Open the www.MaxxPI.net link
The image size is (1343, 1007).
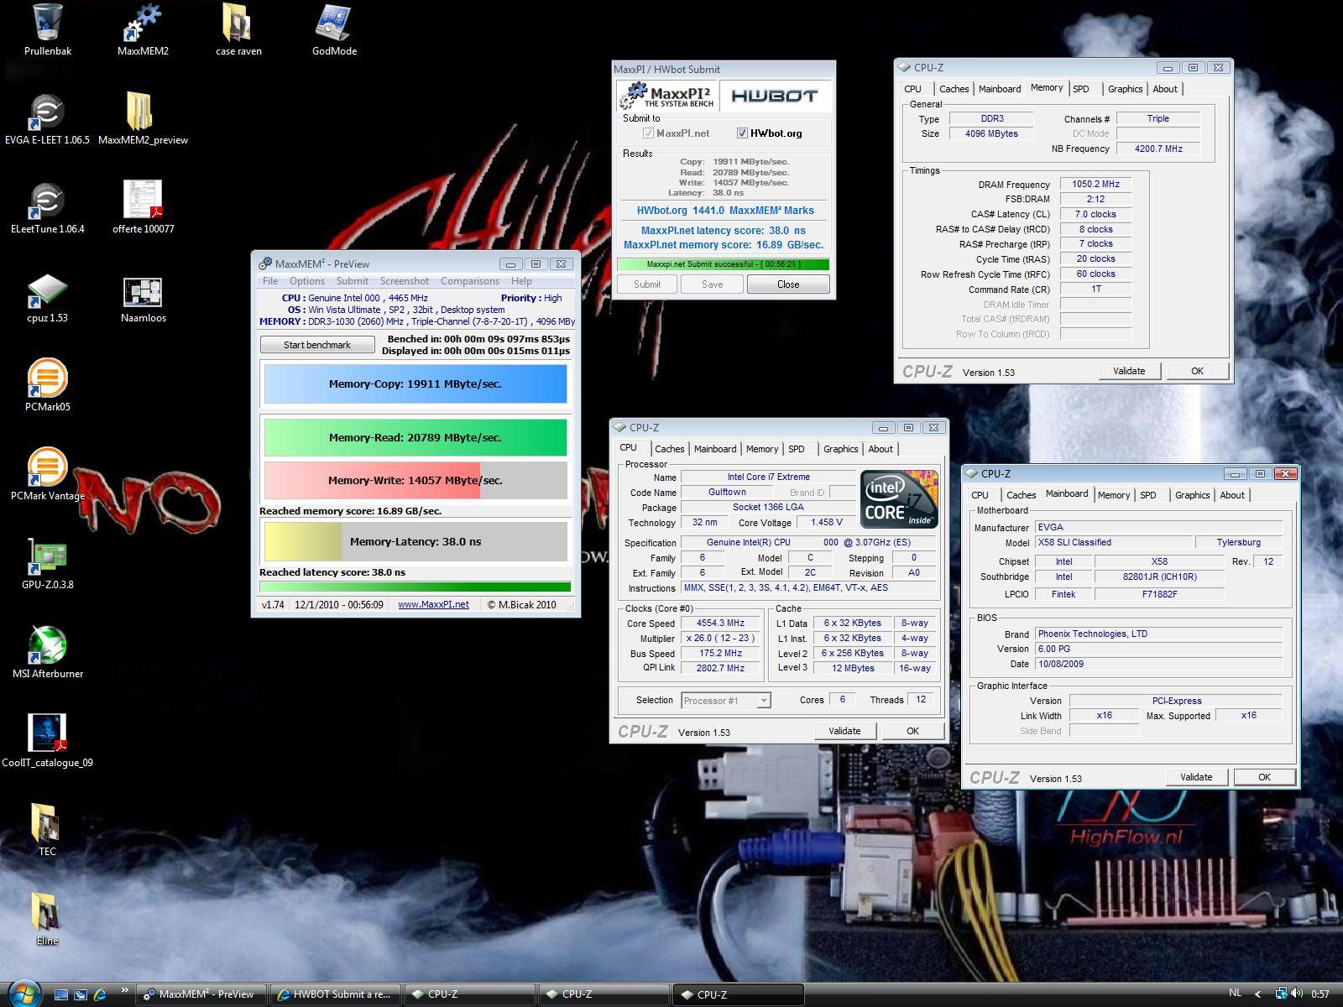pos(433,604)
